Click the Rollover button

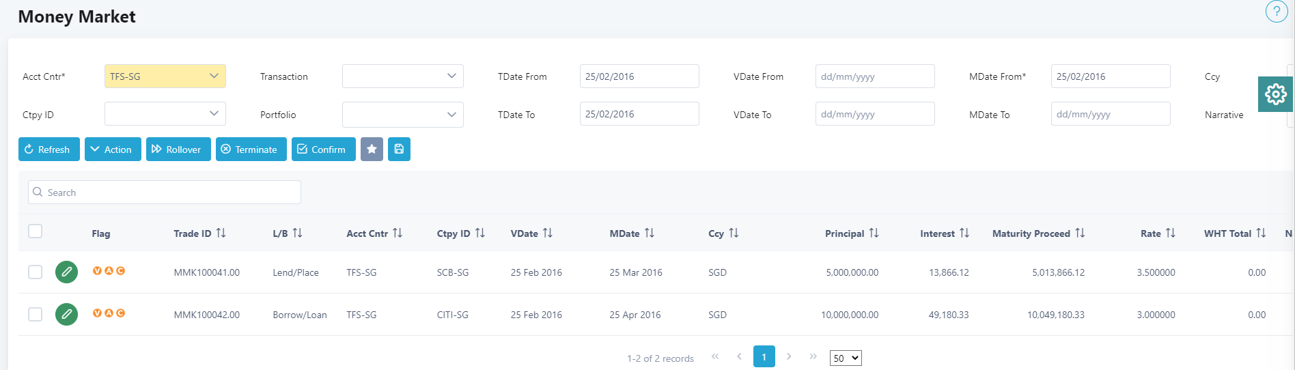point(176,150)
